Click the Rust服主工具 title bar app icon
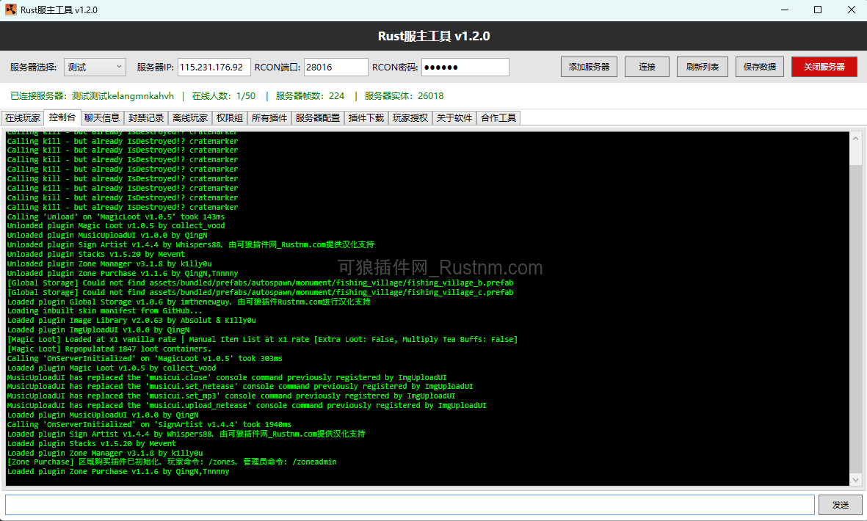This screenshot has height=521, width=867. tap(10, 10)
